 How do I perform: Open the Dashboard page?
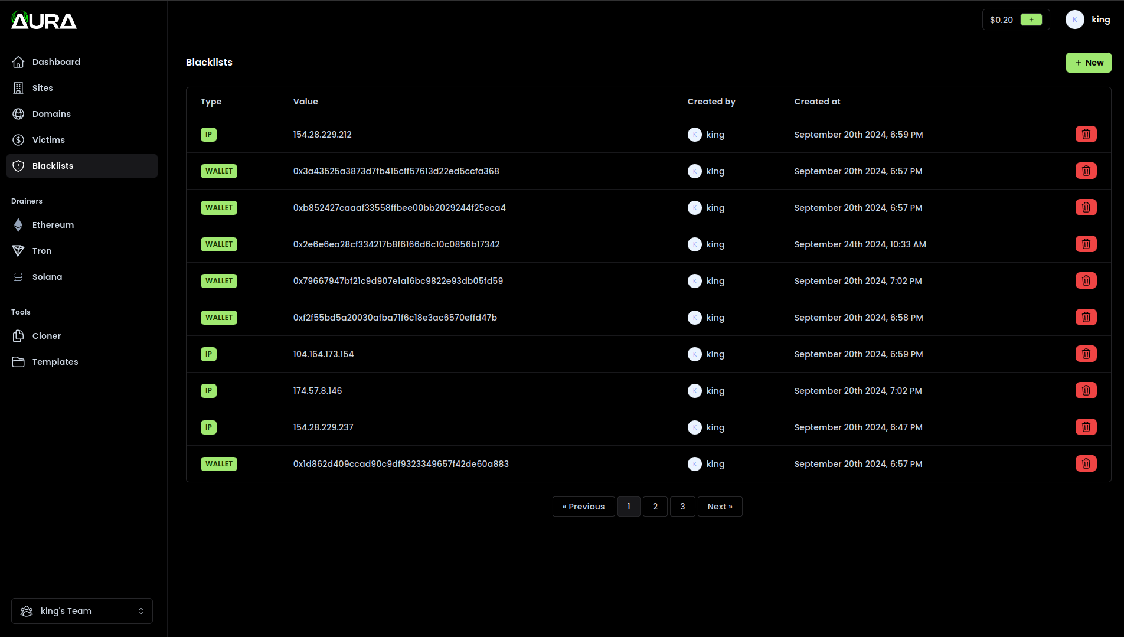56,61
